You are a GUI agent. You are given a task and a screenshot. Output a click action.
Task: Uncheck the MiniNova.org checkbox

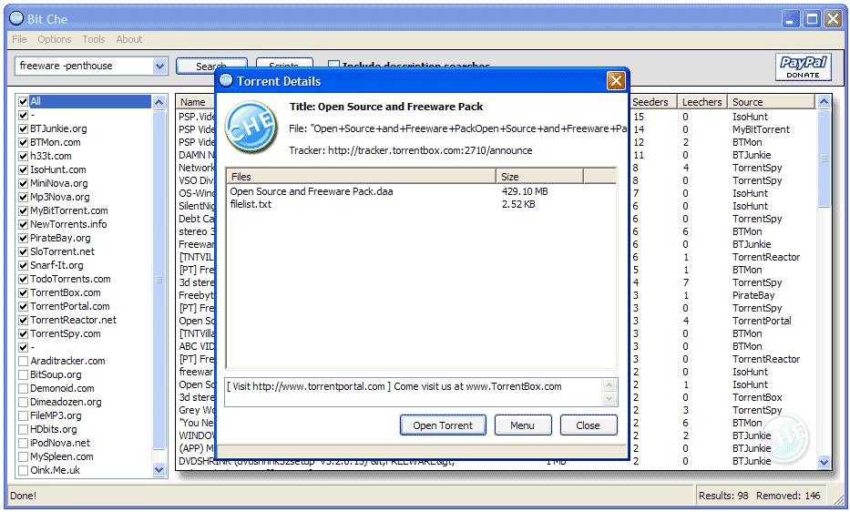click(24, 183)
